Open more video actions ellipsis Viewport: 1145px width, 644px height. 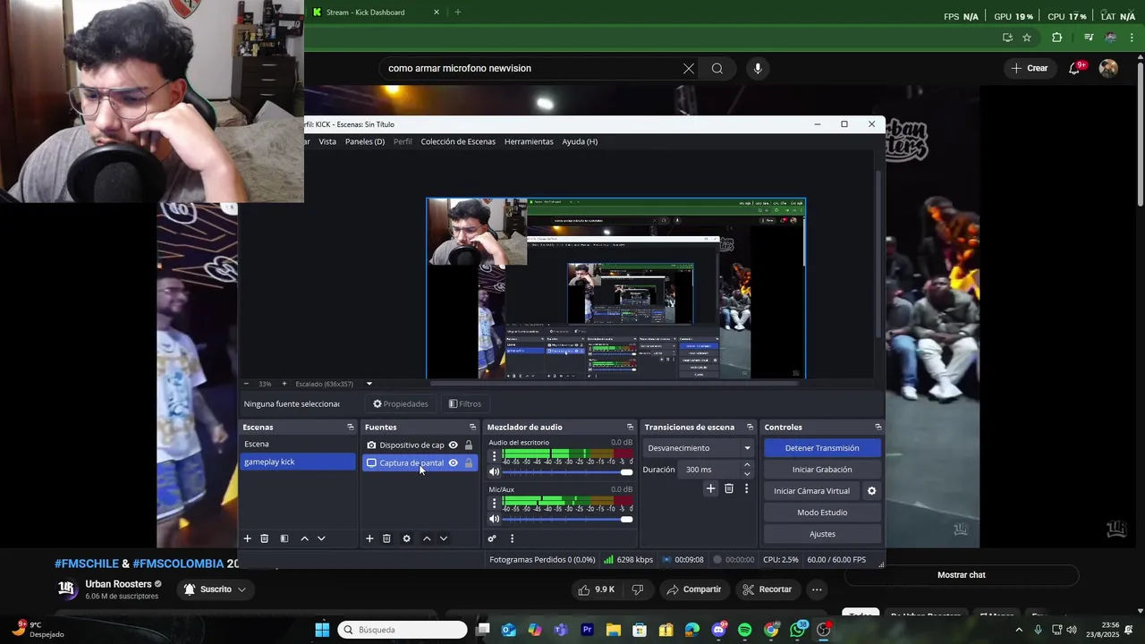(x=817, y=589)
